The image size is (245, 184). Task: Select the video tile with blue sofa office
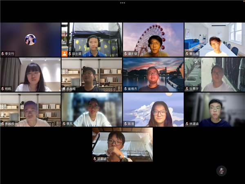[214, 39]
